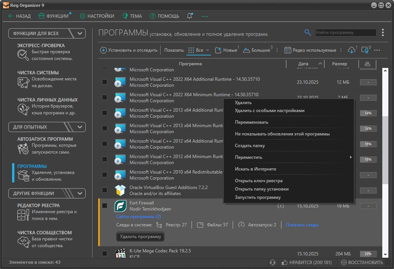Screen dimensions: 394x269
Task: Focus the 'Найти программу' search field
Action: 346,33
